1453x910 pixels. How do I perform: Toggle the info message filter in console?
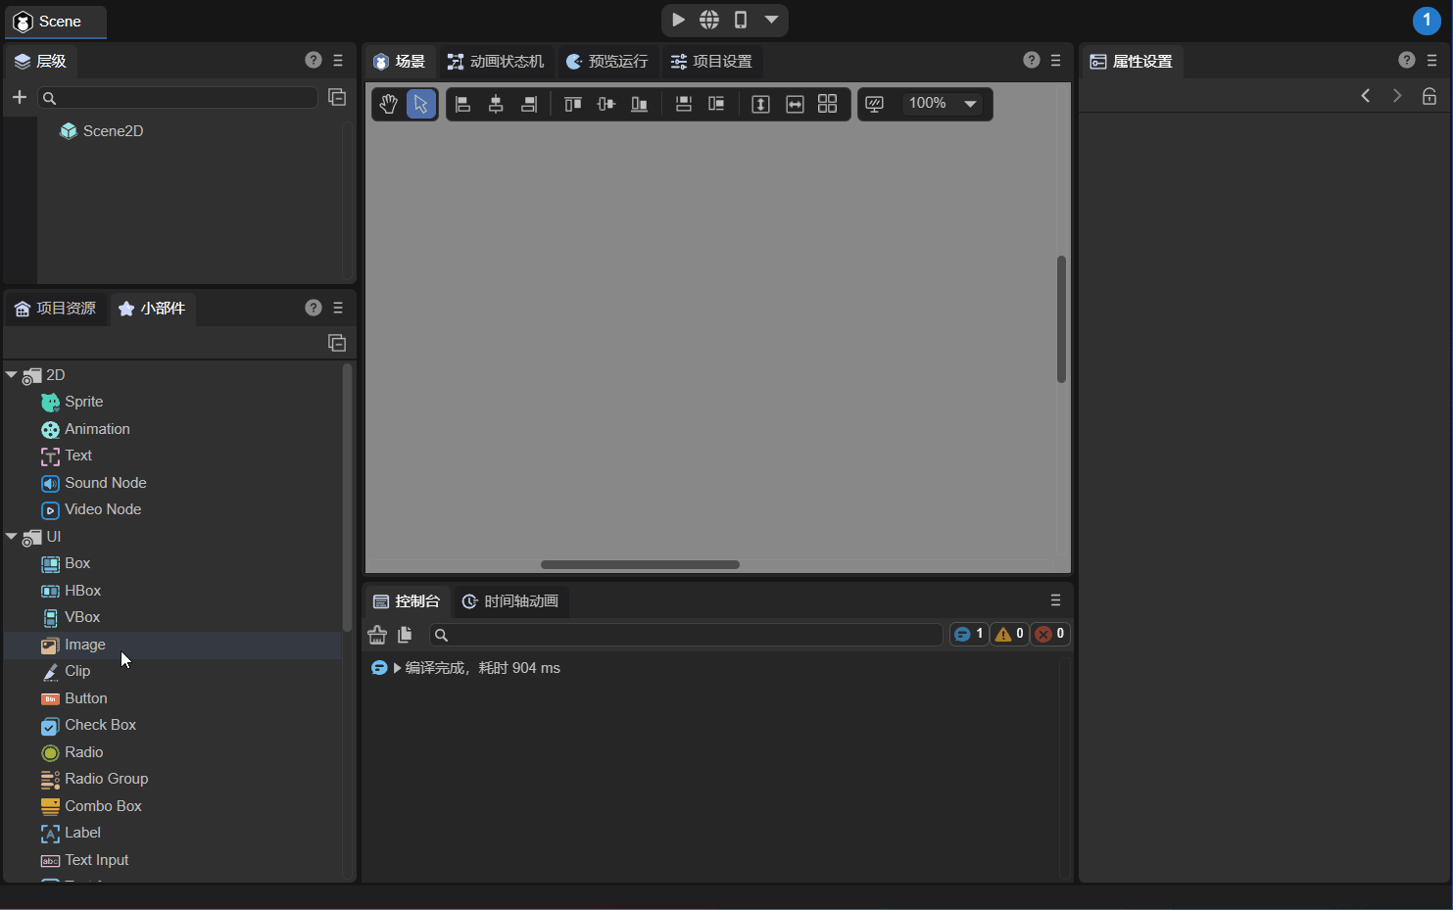pos(969,634)
